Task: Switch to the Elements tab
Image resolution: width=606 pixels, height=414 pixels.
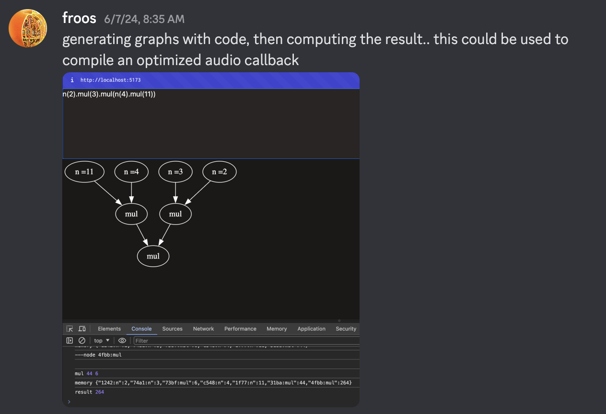Action: pos(109,329)
